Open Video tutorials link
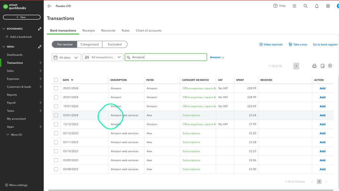 click(x=271, y=44)
